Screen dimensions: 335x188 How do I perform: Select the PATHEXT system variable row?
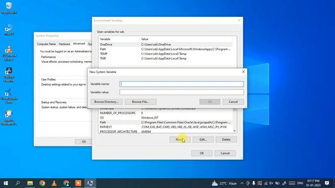(x=165, y=127)
